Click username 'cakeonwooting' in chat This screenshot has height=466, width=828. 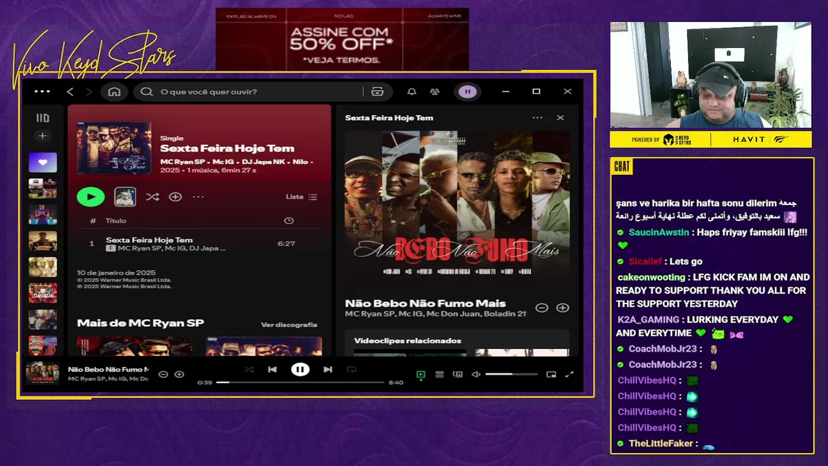pos(651,277)
